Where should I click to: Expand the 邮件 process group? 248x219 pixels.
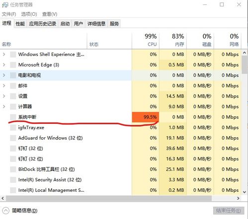coord(4,86)
